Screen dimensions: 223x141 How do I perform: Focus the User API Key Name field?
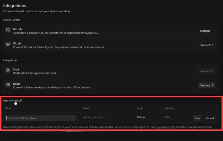coord(40,118)
